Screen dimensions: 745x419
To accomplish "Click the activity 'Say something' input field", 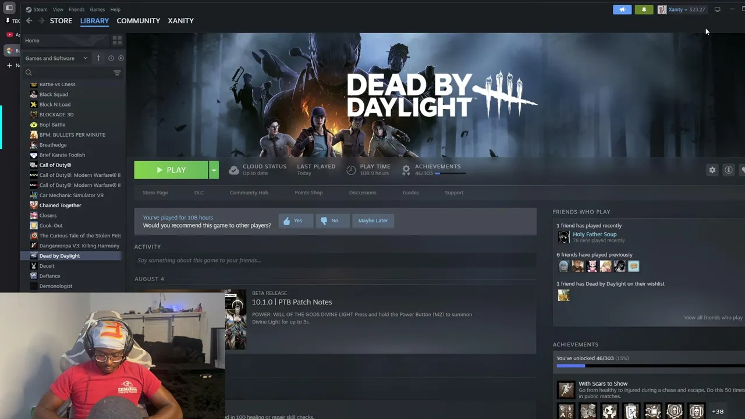I will pyautogui.click(x=335, y=260).
